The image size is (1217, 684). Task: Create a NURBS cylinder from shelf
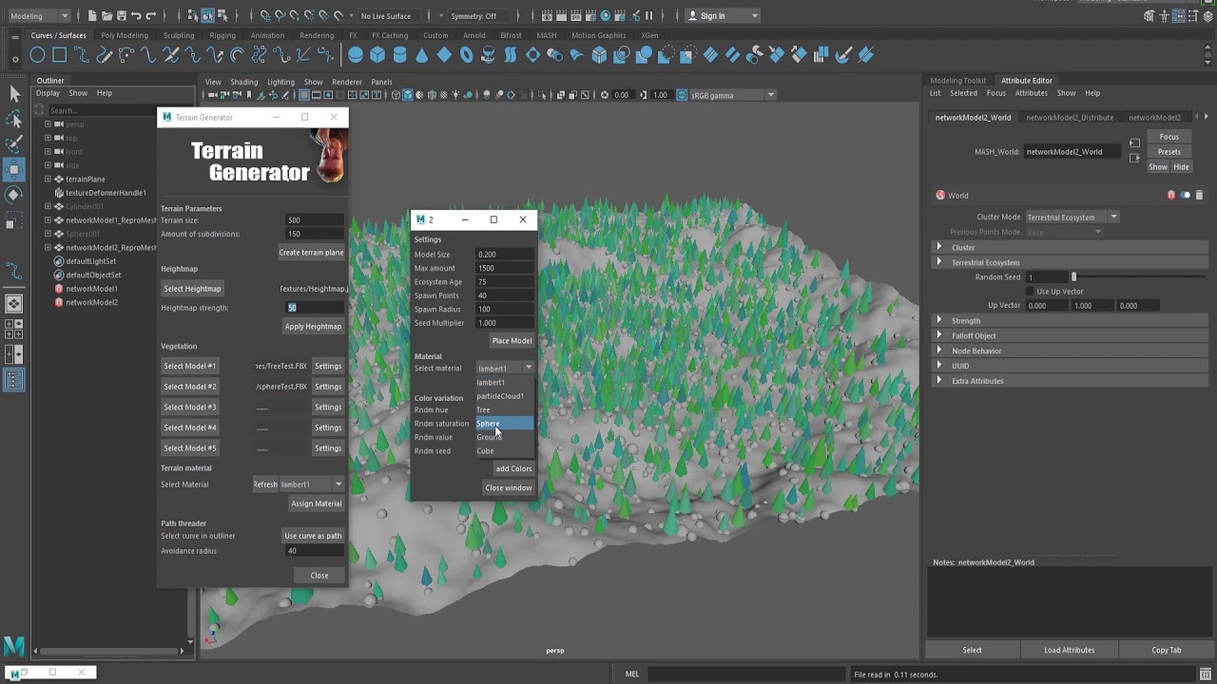(x=400, y=55)
